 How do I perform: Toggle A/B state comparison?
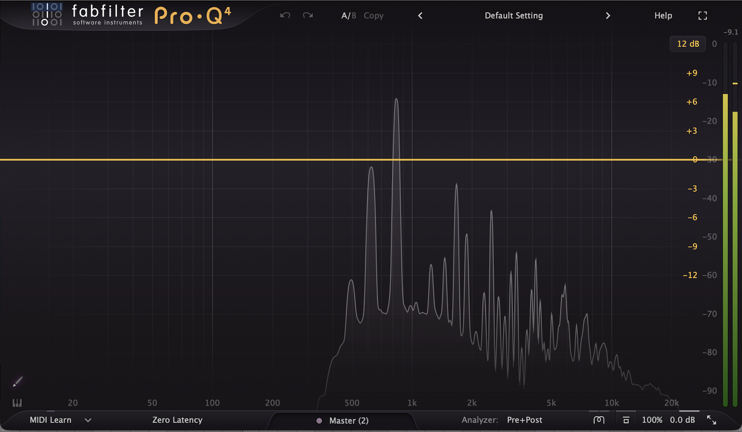pos(348,15)
